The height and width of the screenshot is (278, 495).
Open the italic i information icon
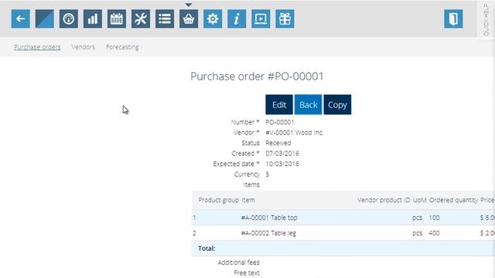pyautogui.click(x=237, y=19)
